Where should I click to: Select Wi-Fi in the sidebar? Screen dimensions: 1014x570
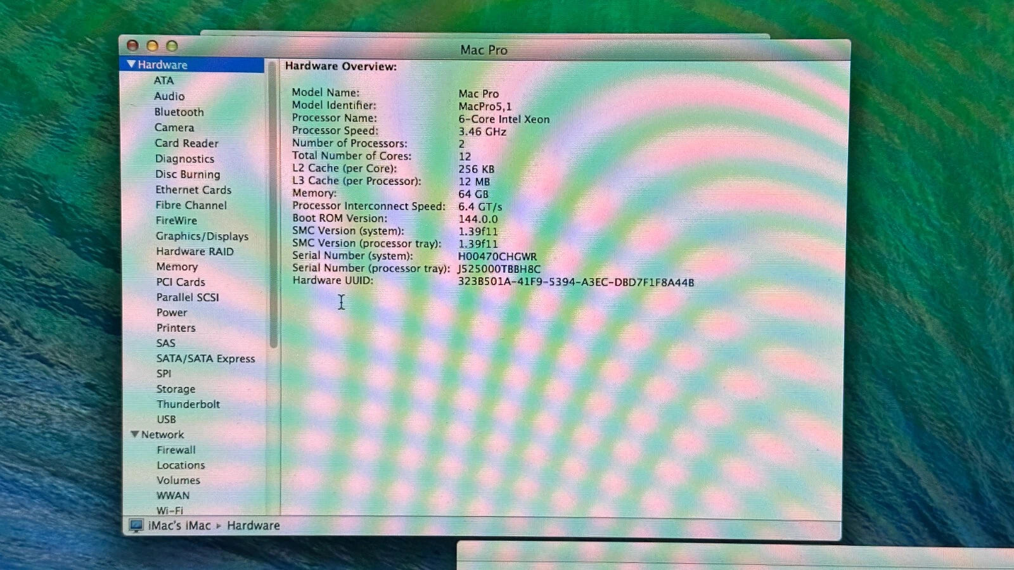coord(169,510)
